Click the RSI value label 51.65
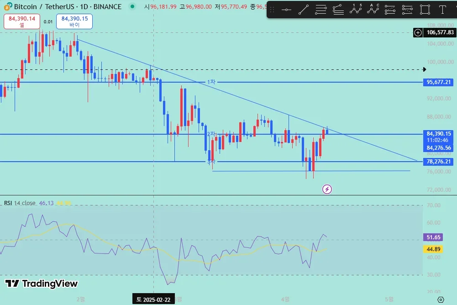This screenshot has height=305, width=457. (x=433, y=237)
